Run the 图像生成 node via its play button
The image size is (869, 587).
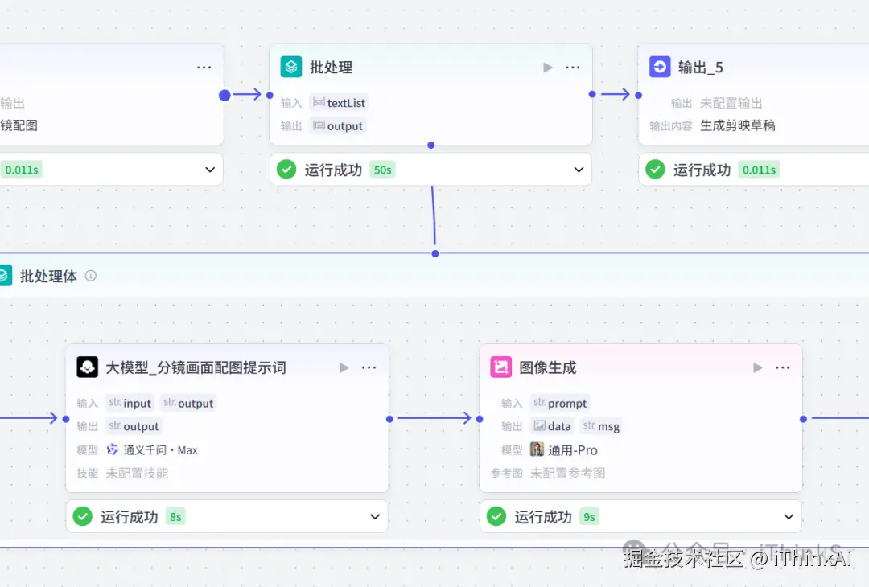756,367
